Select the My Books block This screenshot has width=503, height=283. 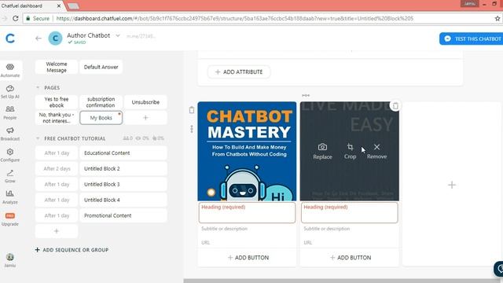(101, 118)
